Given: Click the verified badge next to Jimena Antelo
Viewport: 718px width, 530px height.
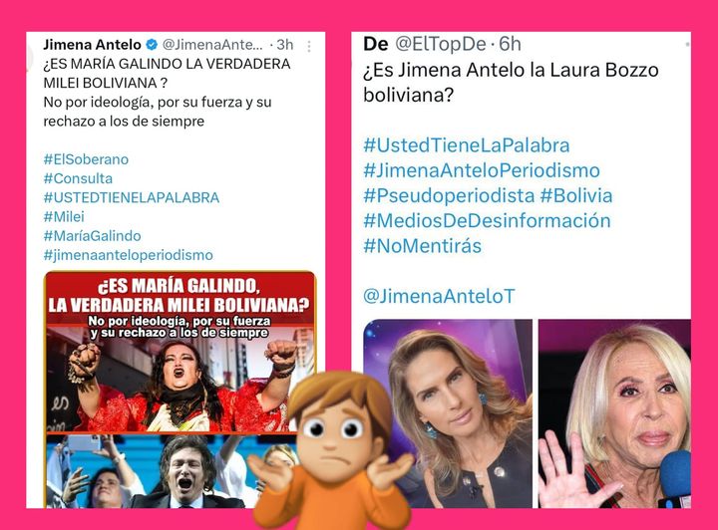Looking at the screenshot, I should click(x=152, y=45).
